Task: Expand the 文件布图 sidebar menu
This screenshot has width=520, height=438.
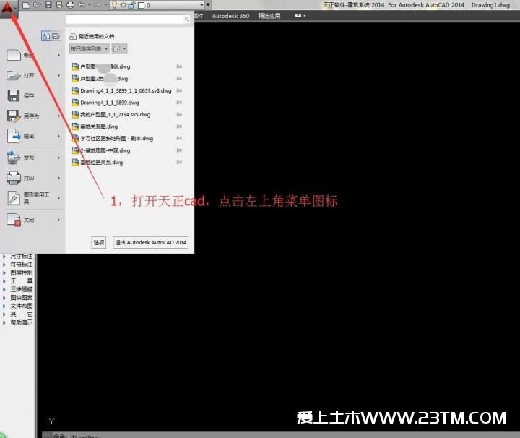Action: (17, 306)
